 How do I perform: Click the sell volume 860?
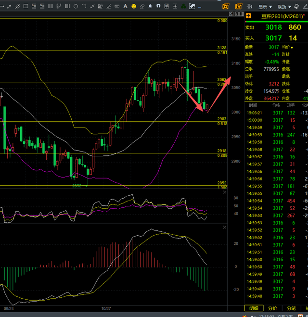[x=295, y=27]
